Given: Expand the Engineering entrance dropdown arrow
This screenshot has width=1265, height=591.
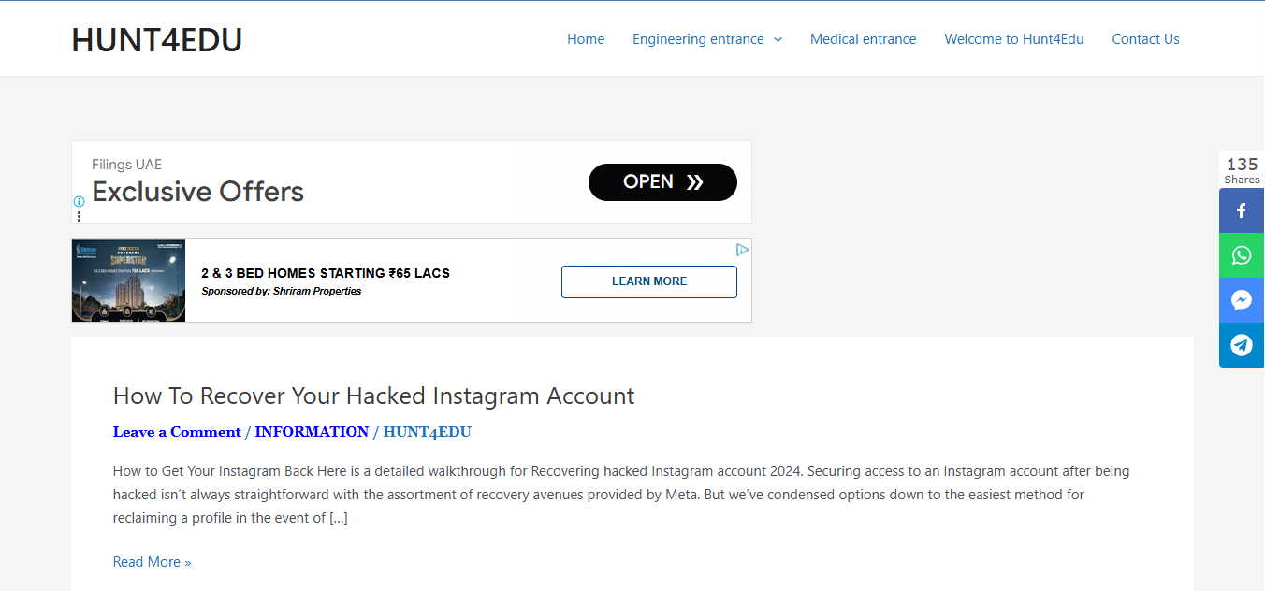Looking at the screenshot, I should 778,39.
